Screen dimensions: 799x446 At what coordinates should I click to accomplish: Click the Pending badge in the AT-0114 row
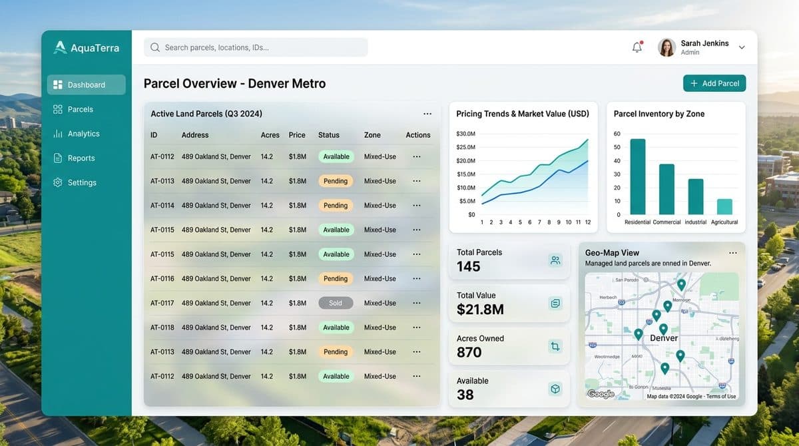click(x=336, y=206)
